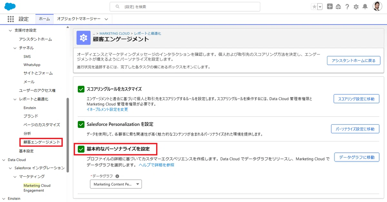387x202 pixels.
Task: Select SMS in the sidebar
Action: coord(27,56)
